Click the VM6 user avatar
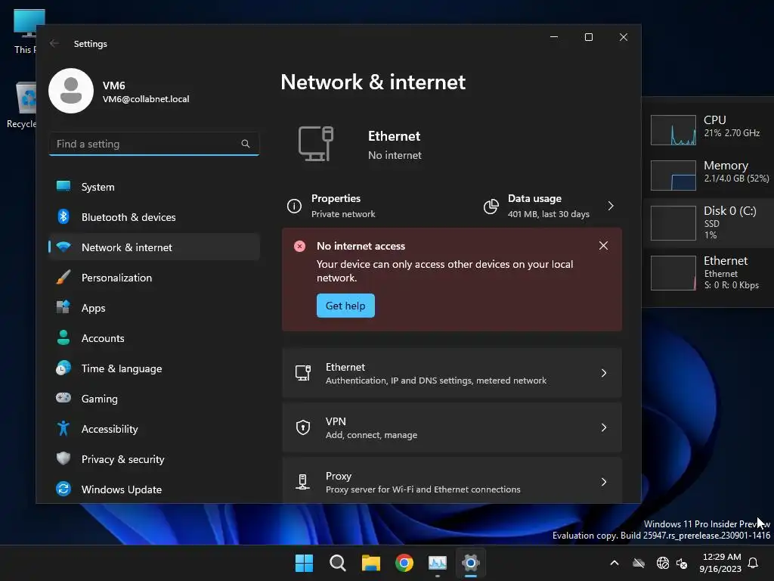 [x=71, y=91]
